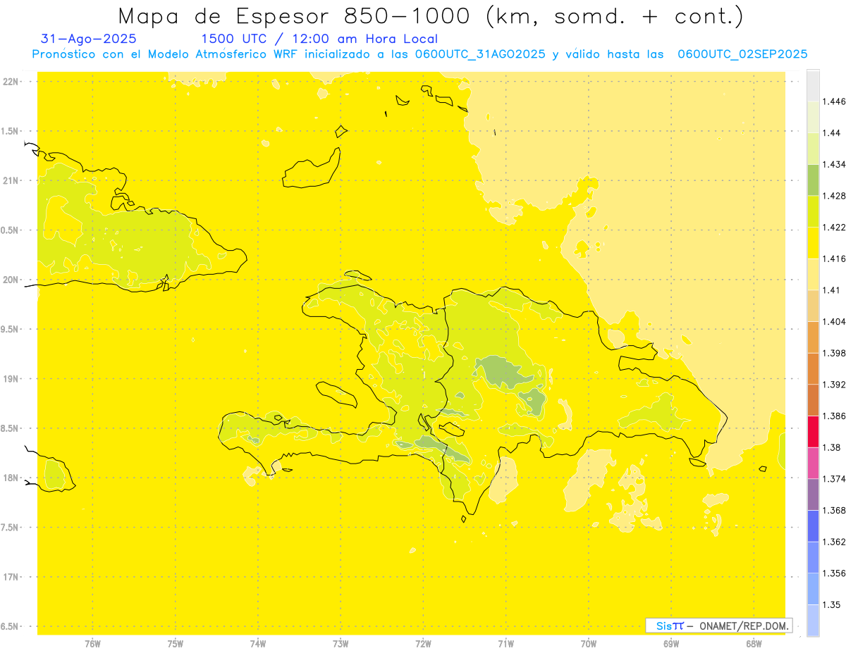Click the colorbar value "1.392"
This screenshot has width=846, height=653.
click(833, 385)
